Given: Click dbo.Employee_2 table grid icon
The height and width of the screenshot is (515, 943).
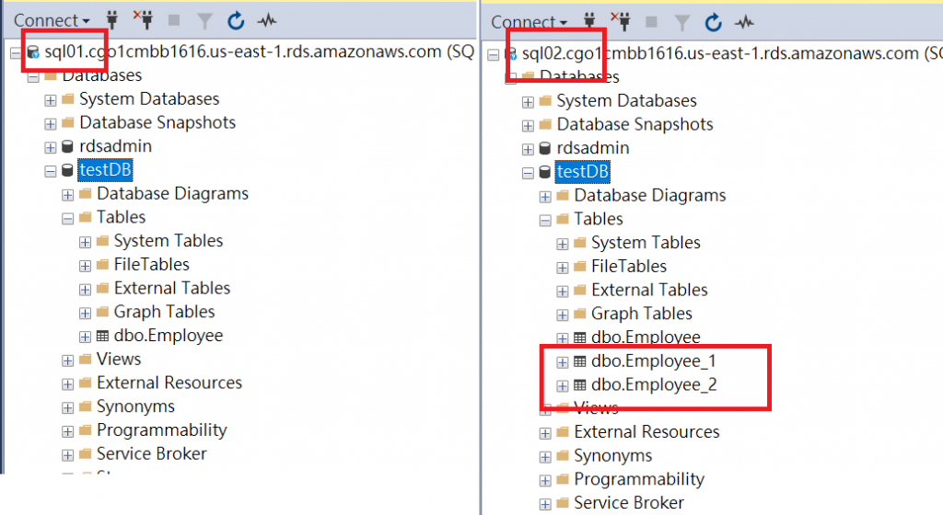Looking at the screenshot, I should [580, 384].
